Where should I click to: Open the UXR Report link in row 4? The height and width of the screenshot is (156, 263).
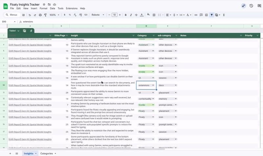[30, 45]
